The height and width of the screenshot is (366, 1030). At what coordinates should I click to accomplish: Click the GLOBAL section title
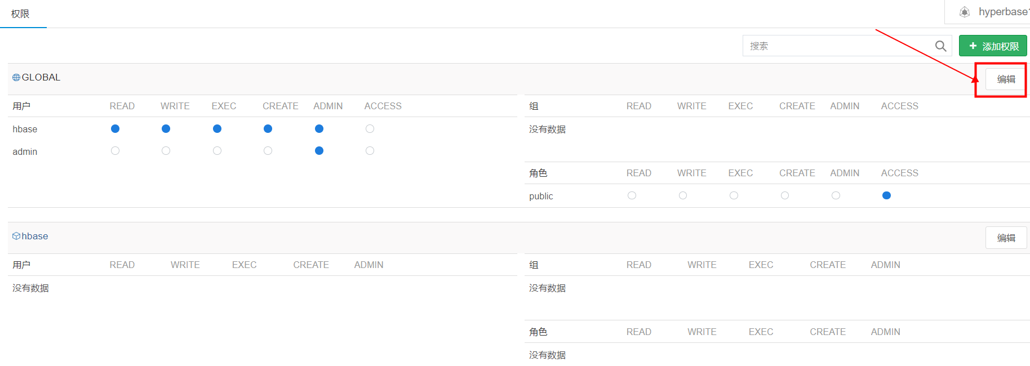pos(41,78)
